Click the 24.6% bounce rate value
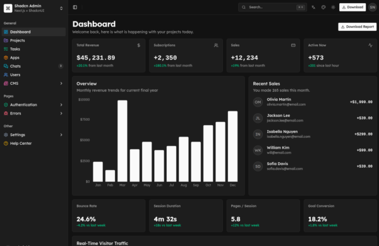This screenshot has width=379, height=246. (x=86, y=219)
